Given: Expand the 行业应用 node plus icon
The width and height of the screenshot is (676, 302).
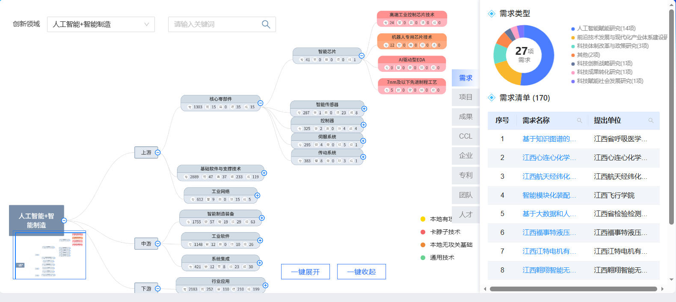Looking at the screenshot, I should 265,285.
